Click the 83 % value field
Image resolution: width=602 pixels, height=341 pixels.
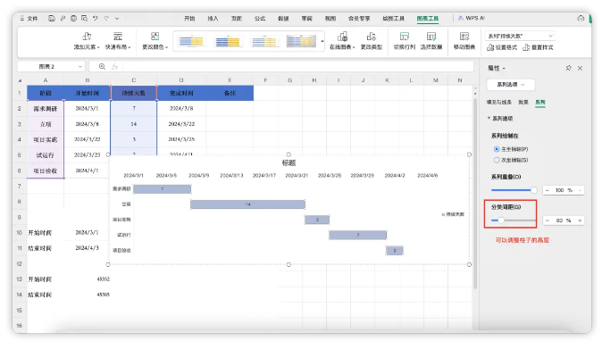[564, 220]
